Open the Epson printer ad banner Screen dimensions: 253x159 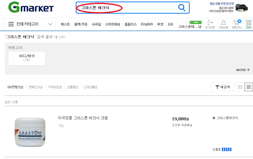tap(229, 7)
